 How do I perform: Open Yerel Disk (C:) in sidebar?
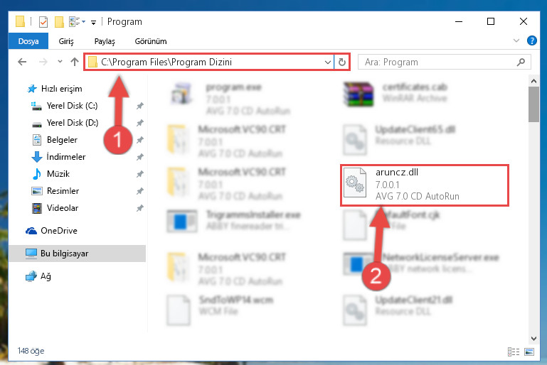pos(72,106)
